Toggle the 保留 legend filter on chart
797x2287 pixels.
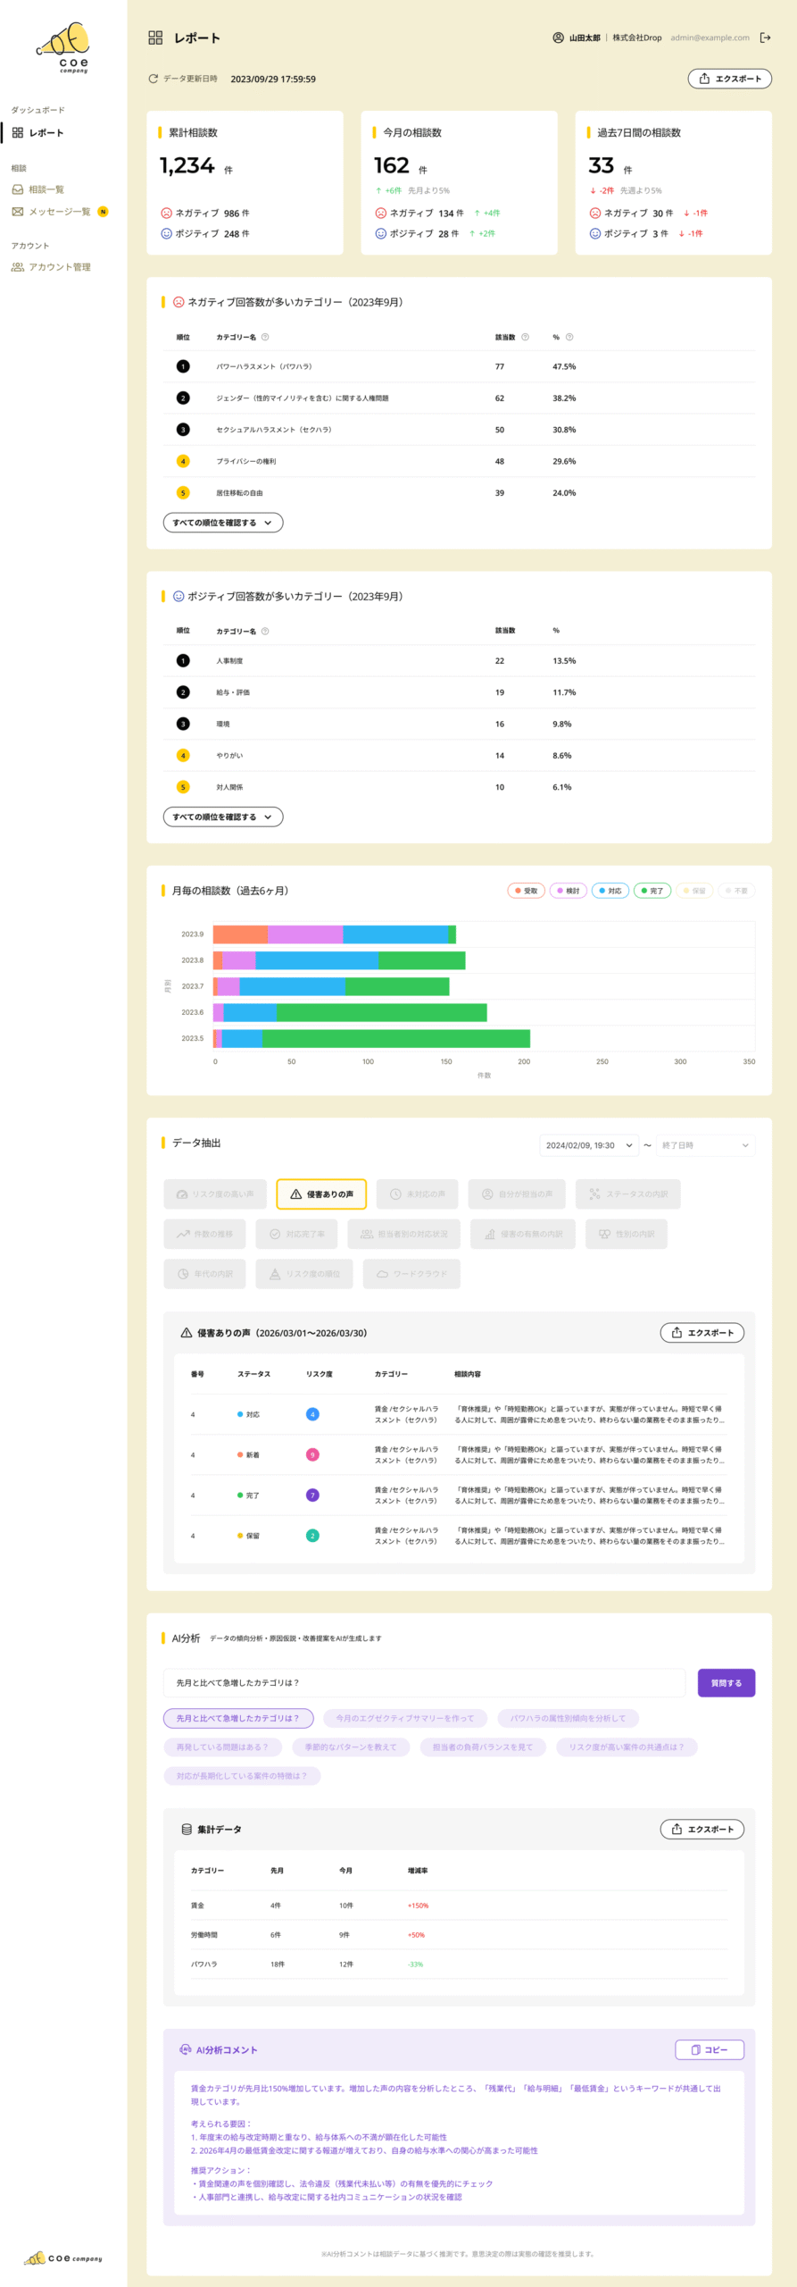coord(694,891)
